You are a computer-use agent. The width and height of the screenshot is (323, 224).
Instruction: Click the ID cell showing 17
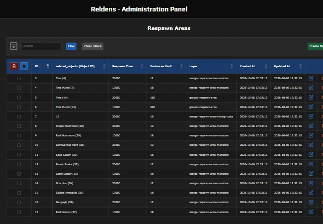point(36,212)
